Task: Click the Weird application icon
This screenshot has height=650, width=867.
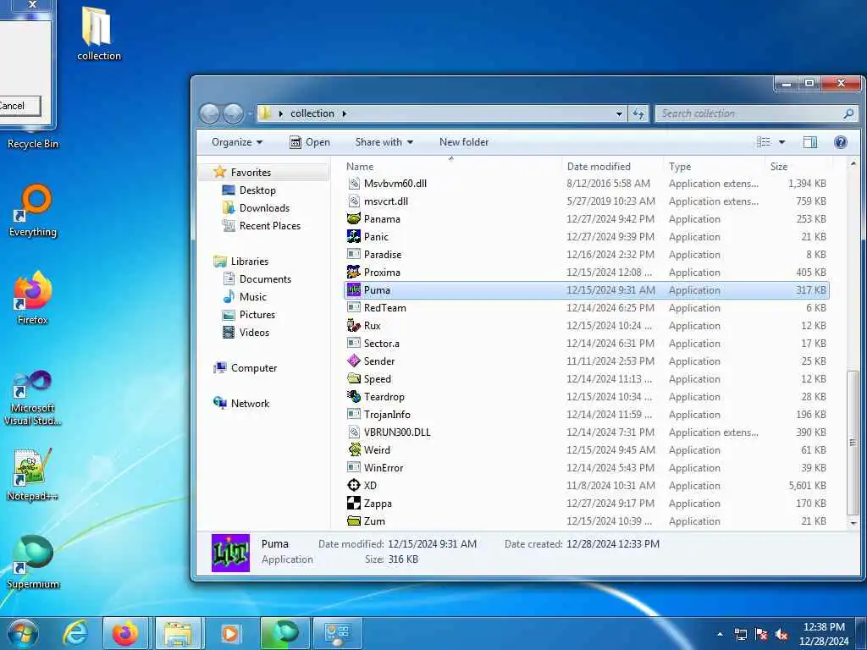Action: [x=353, y=450]
